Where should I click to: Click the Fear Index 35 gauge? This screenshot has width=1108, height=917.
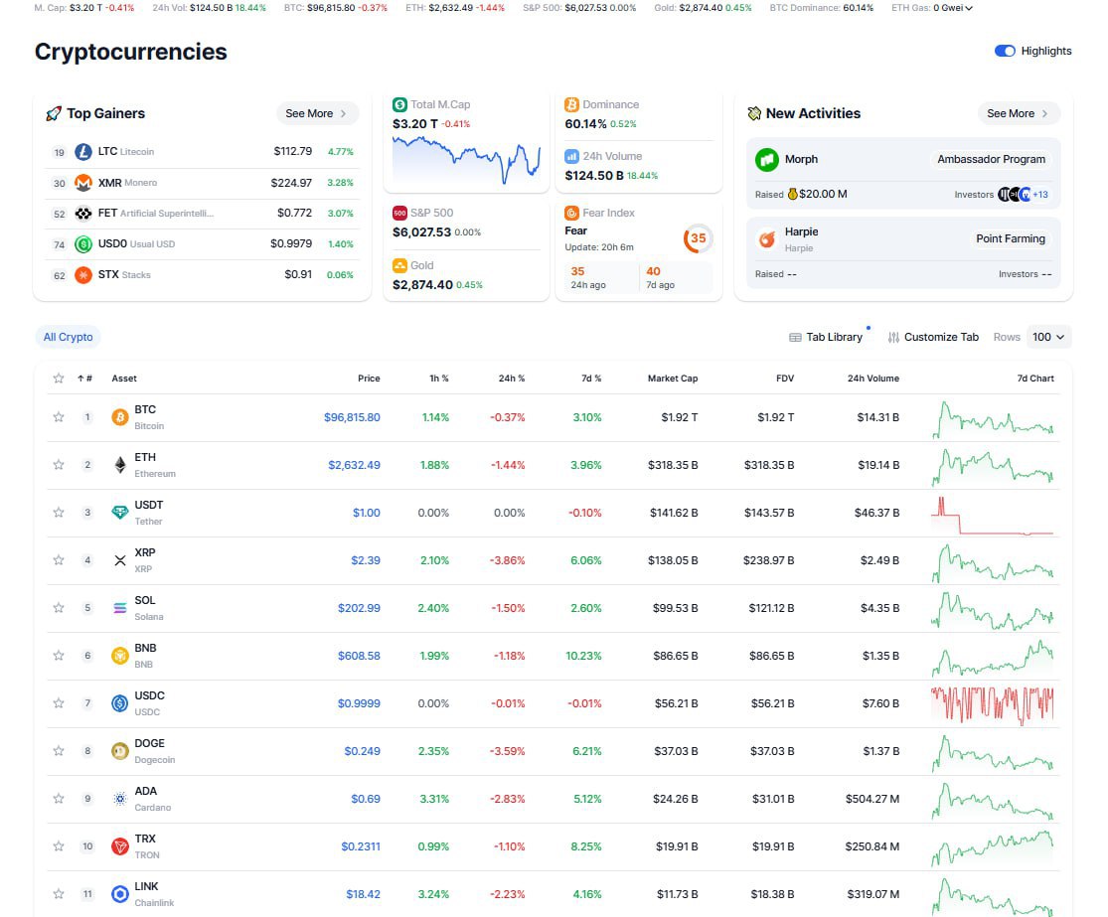click(699, 238)
